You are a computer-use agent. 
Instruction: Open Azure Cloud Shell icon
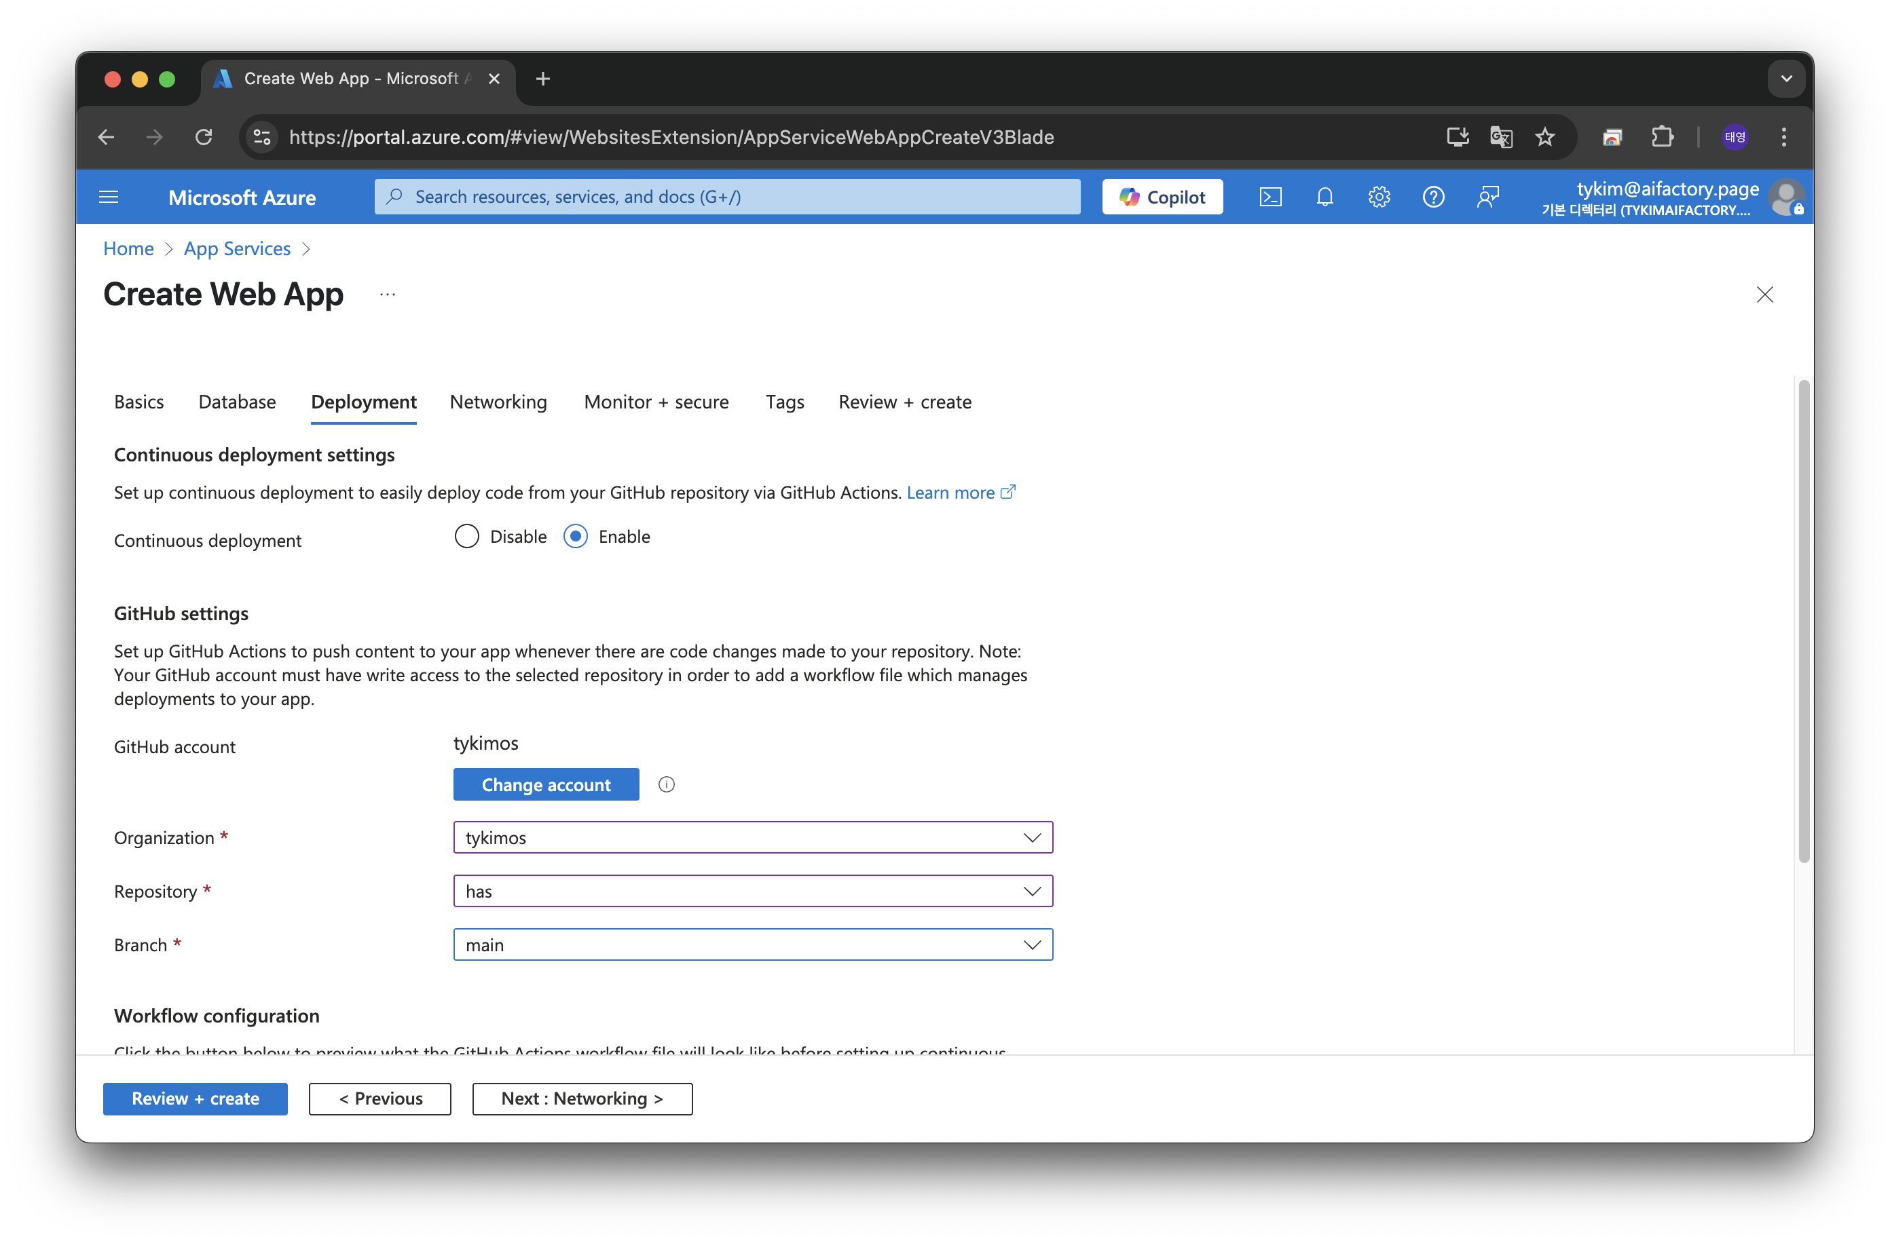click(1270, 197)
